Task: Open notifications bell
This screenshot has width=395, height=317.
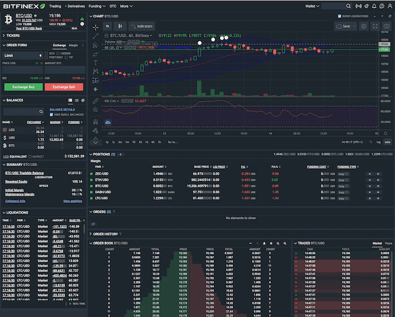Action: [x=374, y=6]
